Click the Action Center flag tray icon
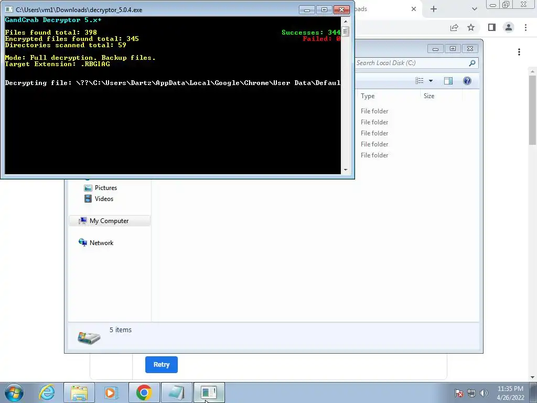This screenshot has height=403, width=537. [459, 393]
